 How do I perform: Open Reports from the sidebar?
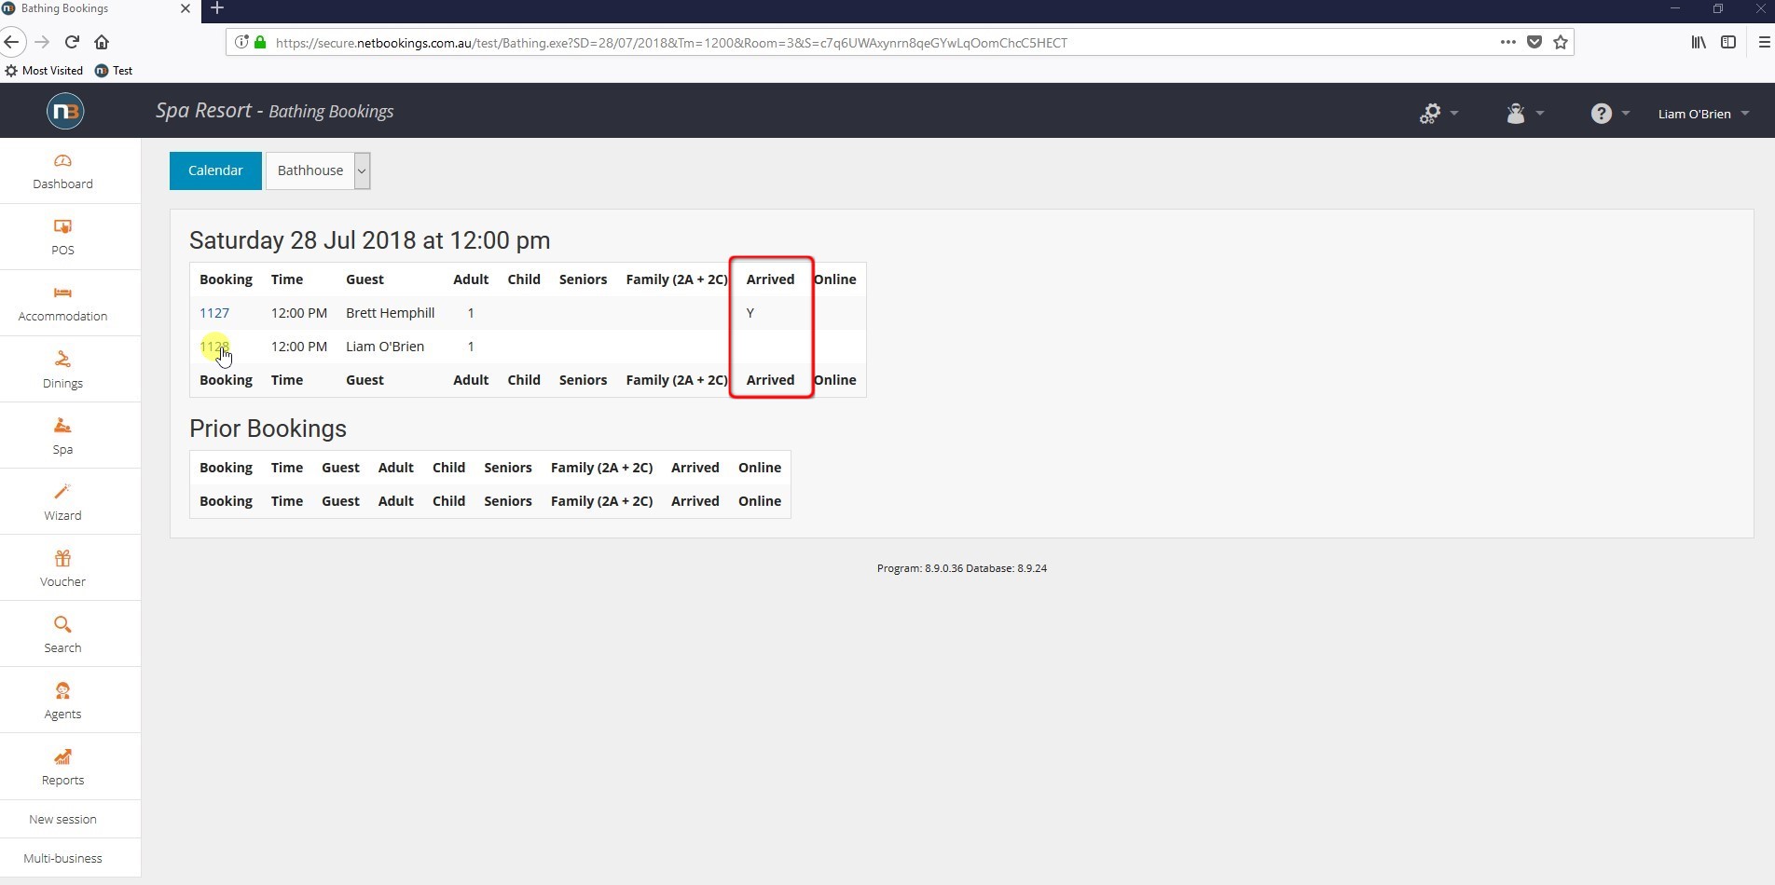(x=62, y=767)
